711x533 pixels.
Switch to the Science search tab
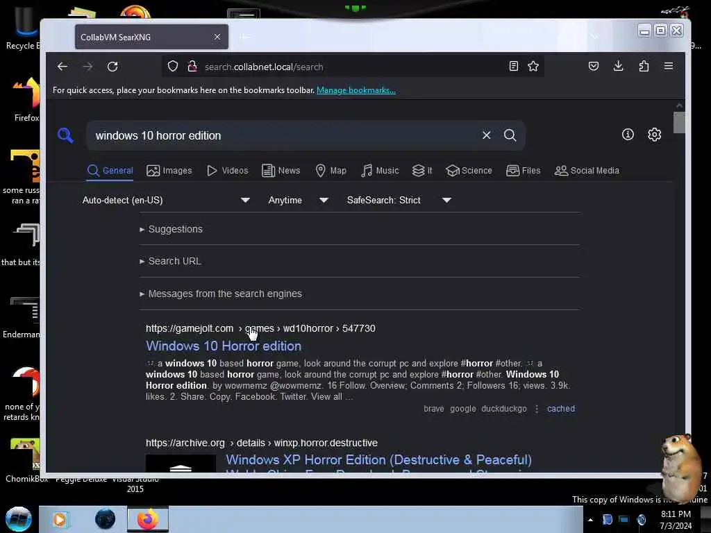(469, 171)
